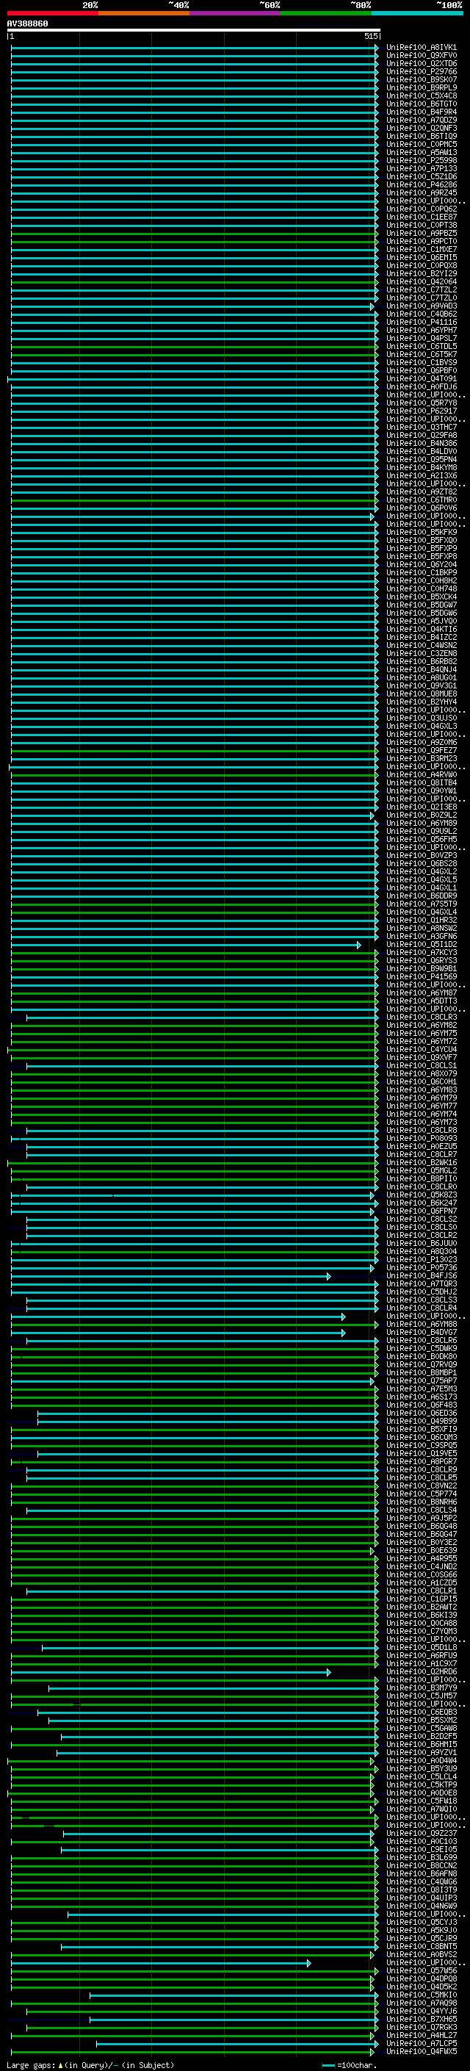The width and height of the screenshot is (470, 2071).
Task: Select UniRef100_C4WSN2 hit
Action: [x=421, y=645]
